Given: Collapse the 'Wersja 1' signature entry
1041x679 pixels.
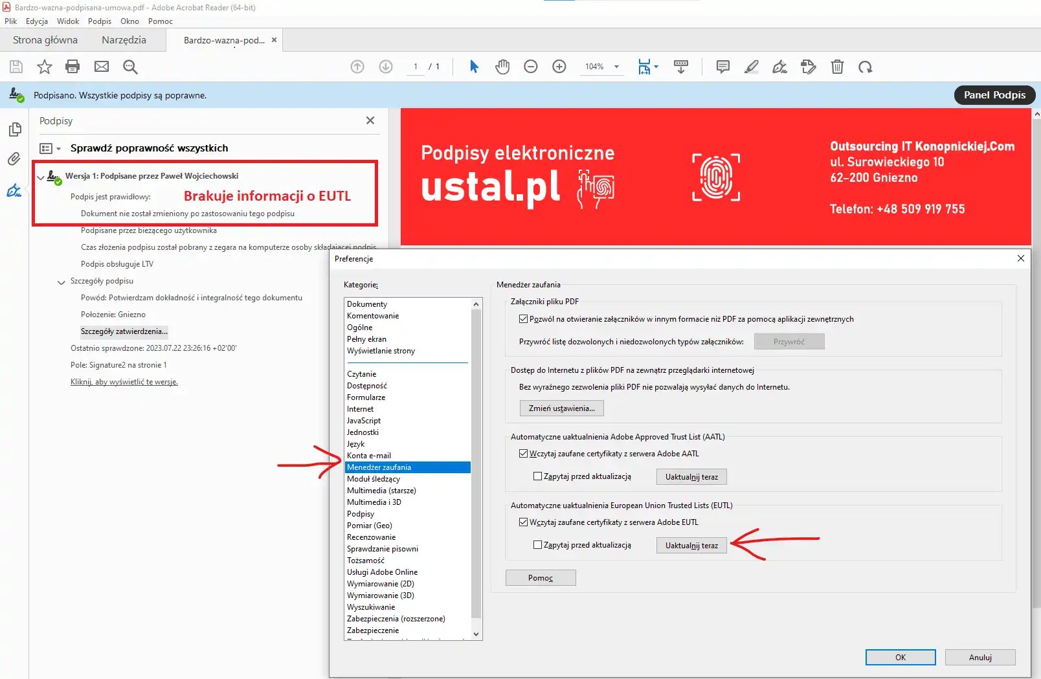Looking at the screenshot, I should coord(41,177).
